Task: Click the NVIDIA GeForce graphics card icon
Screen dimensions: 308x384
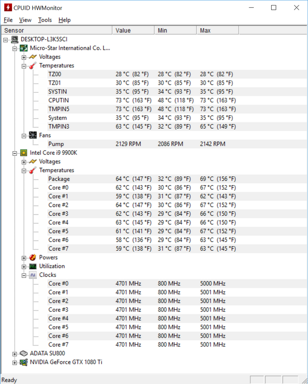Action: coord(24,362)
